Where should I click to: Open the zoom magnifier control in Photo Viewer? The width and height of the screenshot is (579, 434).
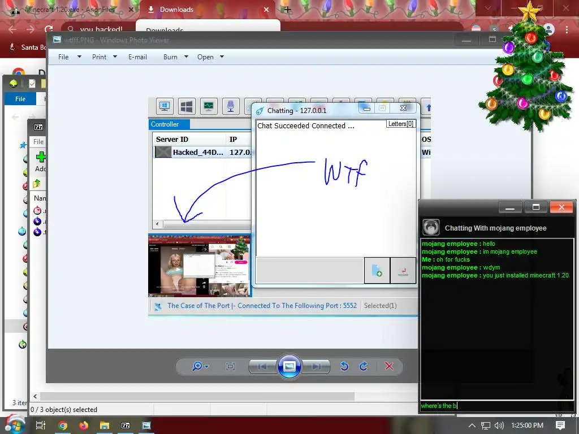point(200,366)
